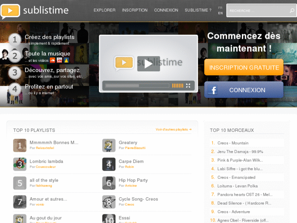
Task: Seek in the video progress bar
Action: [137, 86]
